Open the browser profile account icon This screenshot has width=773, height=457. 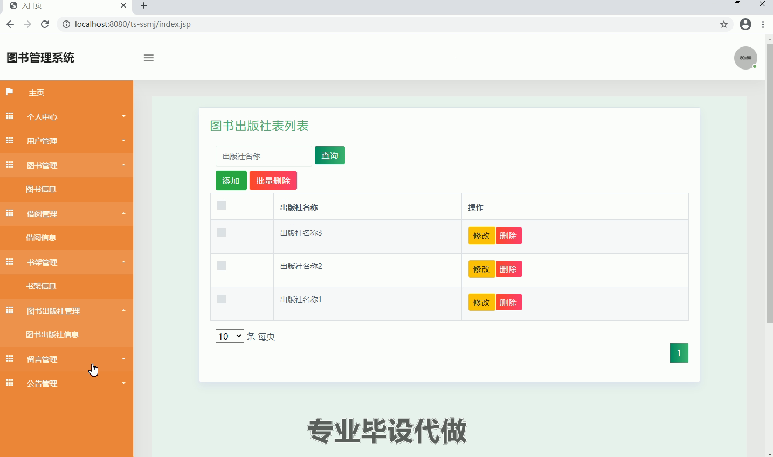(x=746, y=24)
